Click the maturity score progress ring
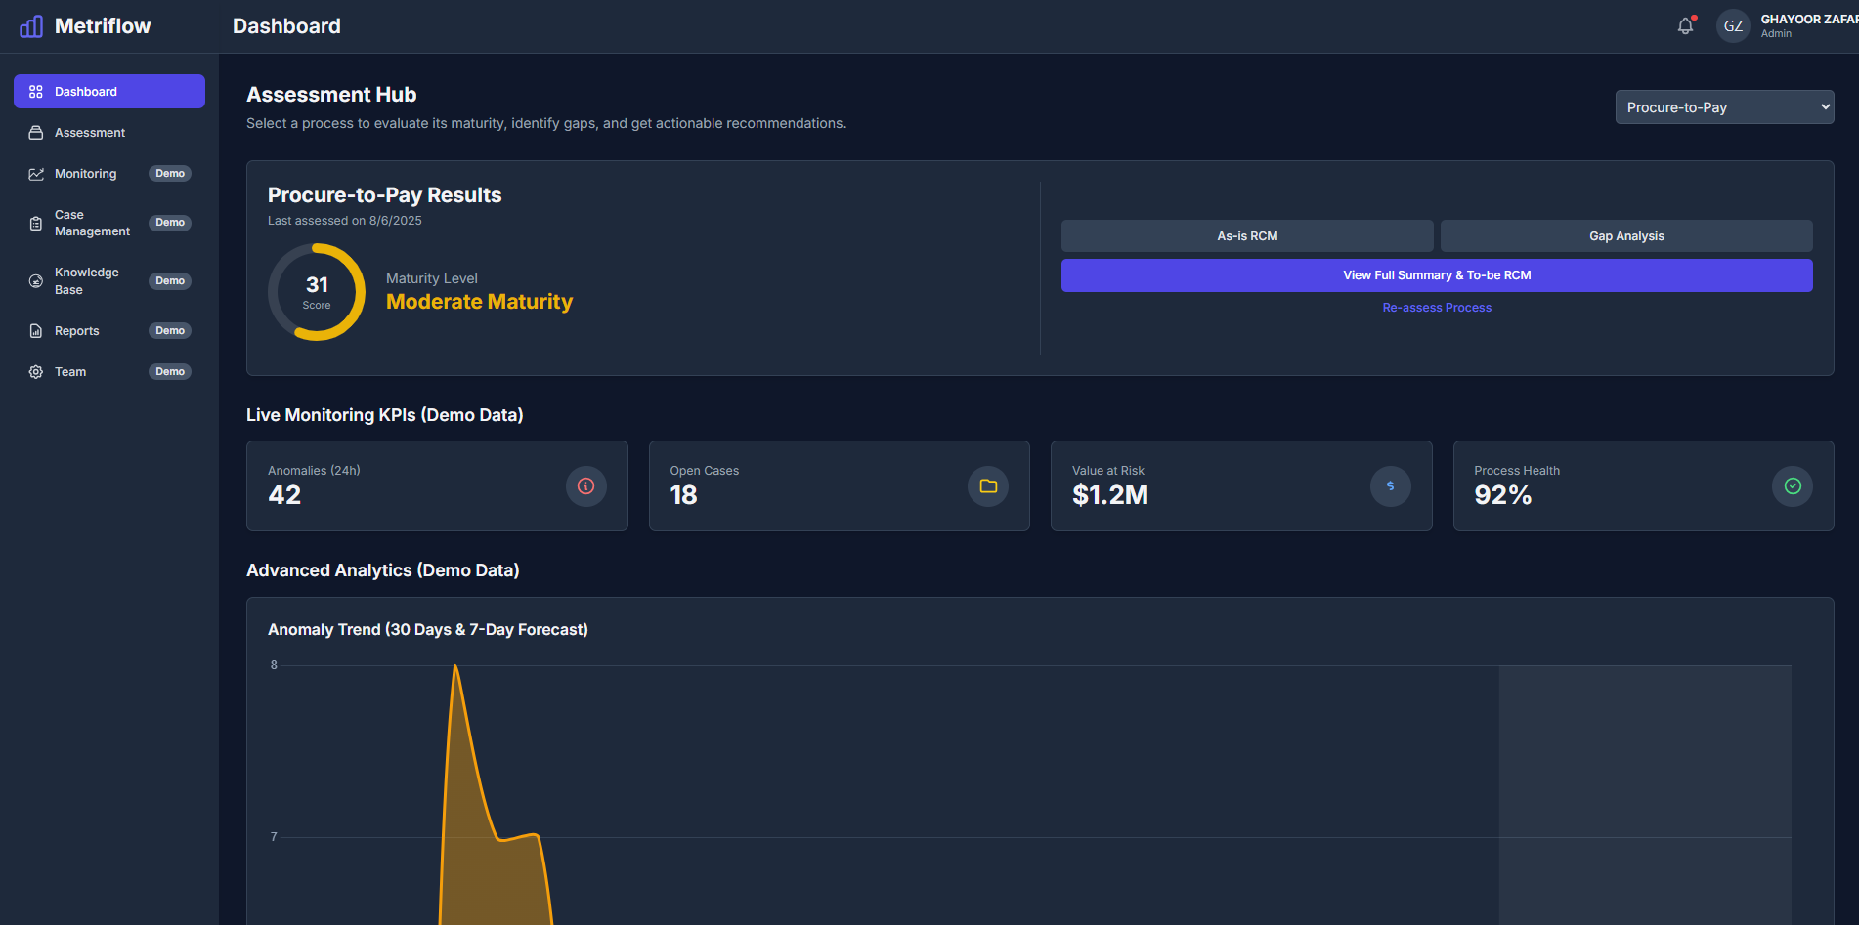The image size is (1859, 925). point(316,291)
